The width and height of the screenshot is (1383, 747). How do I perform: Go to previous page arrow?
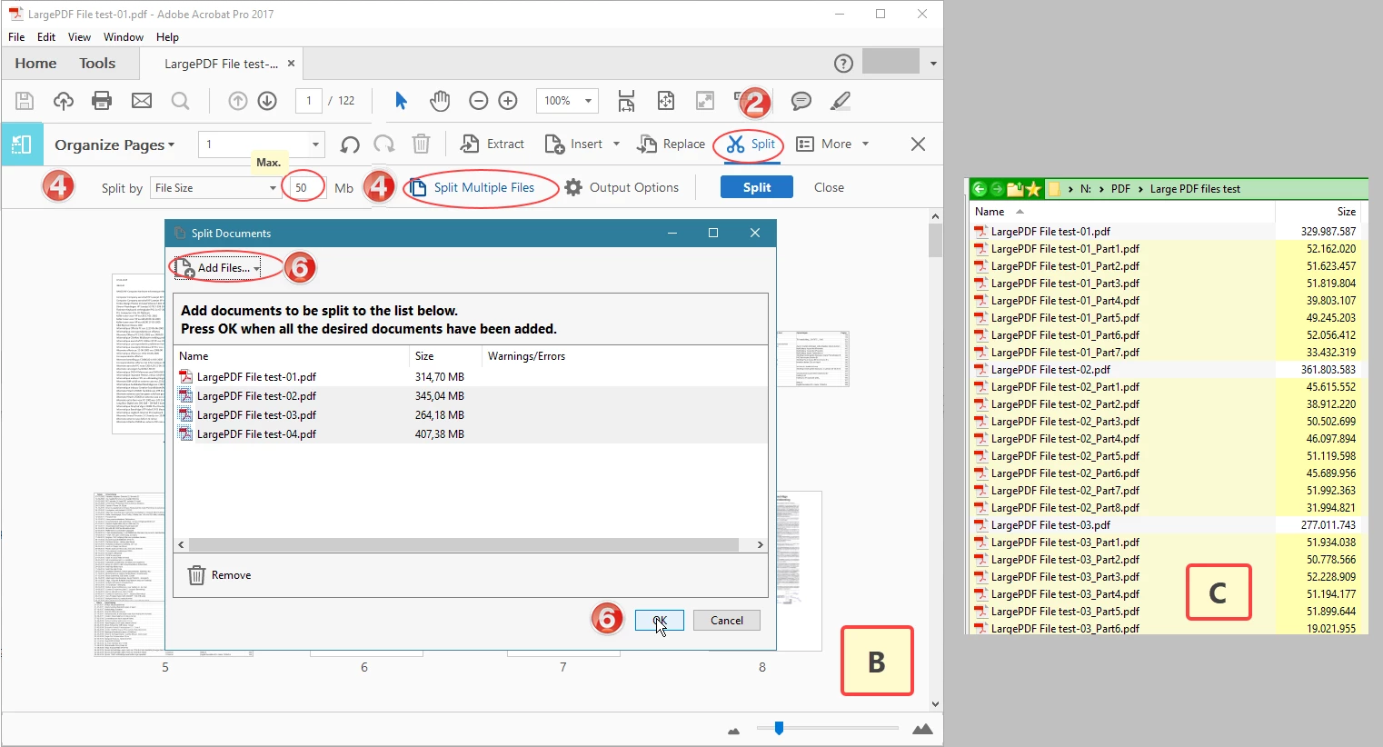click(238, 101)
